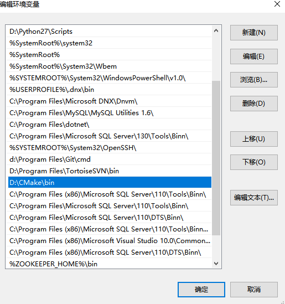
Task: Delete entry with 删除(D) button
Action: coord(254,104)
